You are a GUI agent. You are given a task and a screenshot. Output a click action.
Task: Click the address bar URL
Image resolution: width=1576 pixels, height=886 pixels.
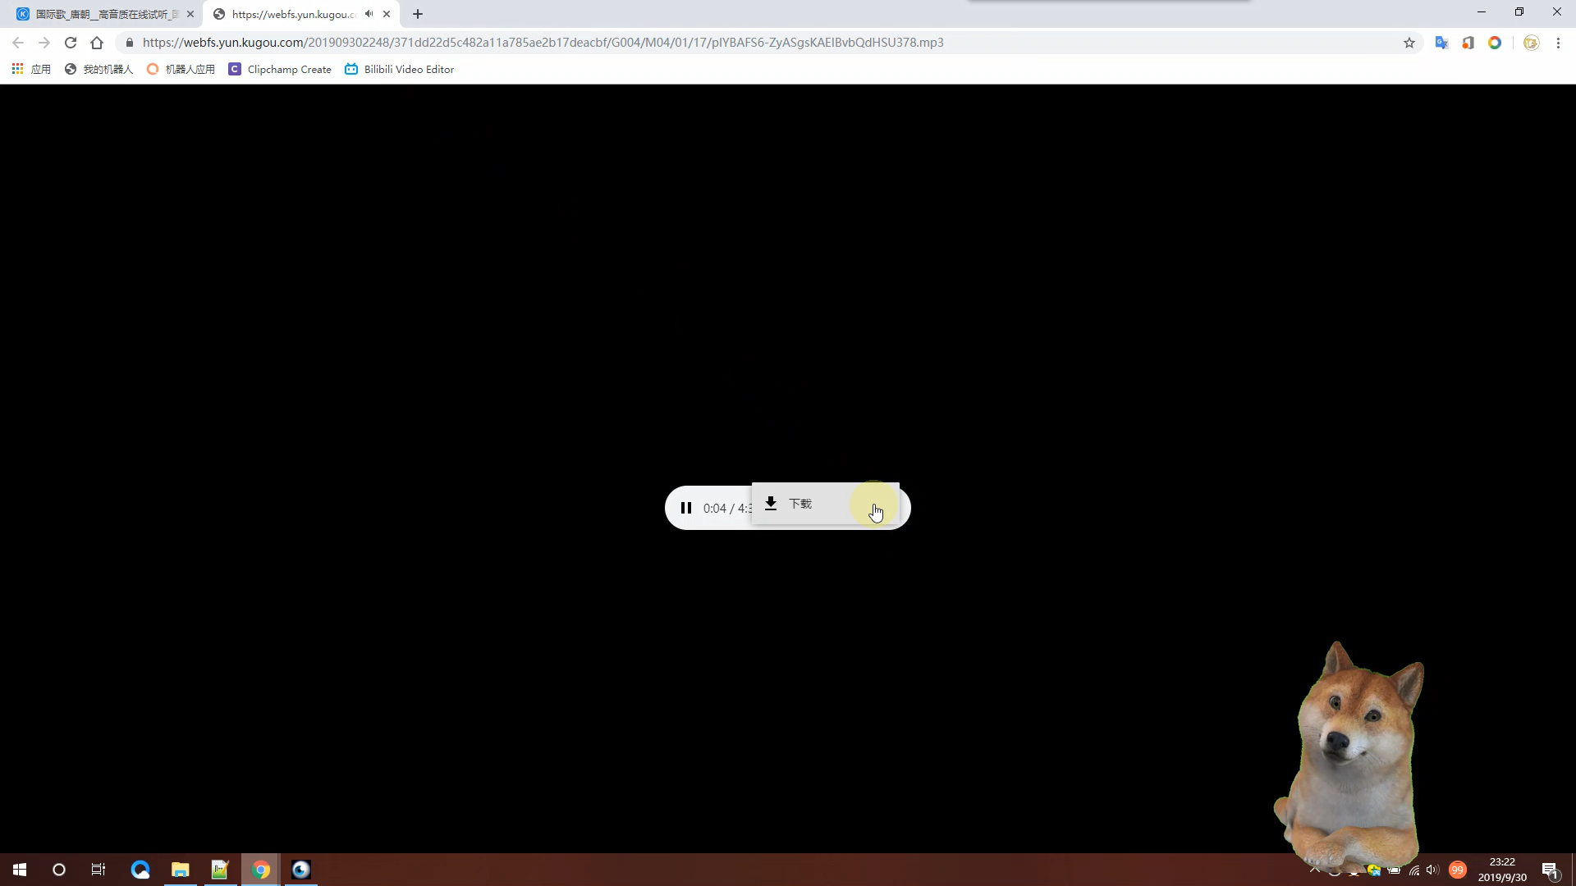(542, 43)
